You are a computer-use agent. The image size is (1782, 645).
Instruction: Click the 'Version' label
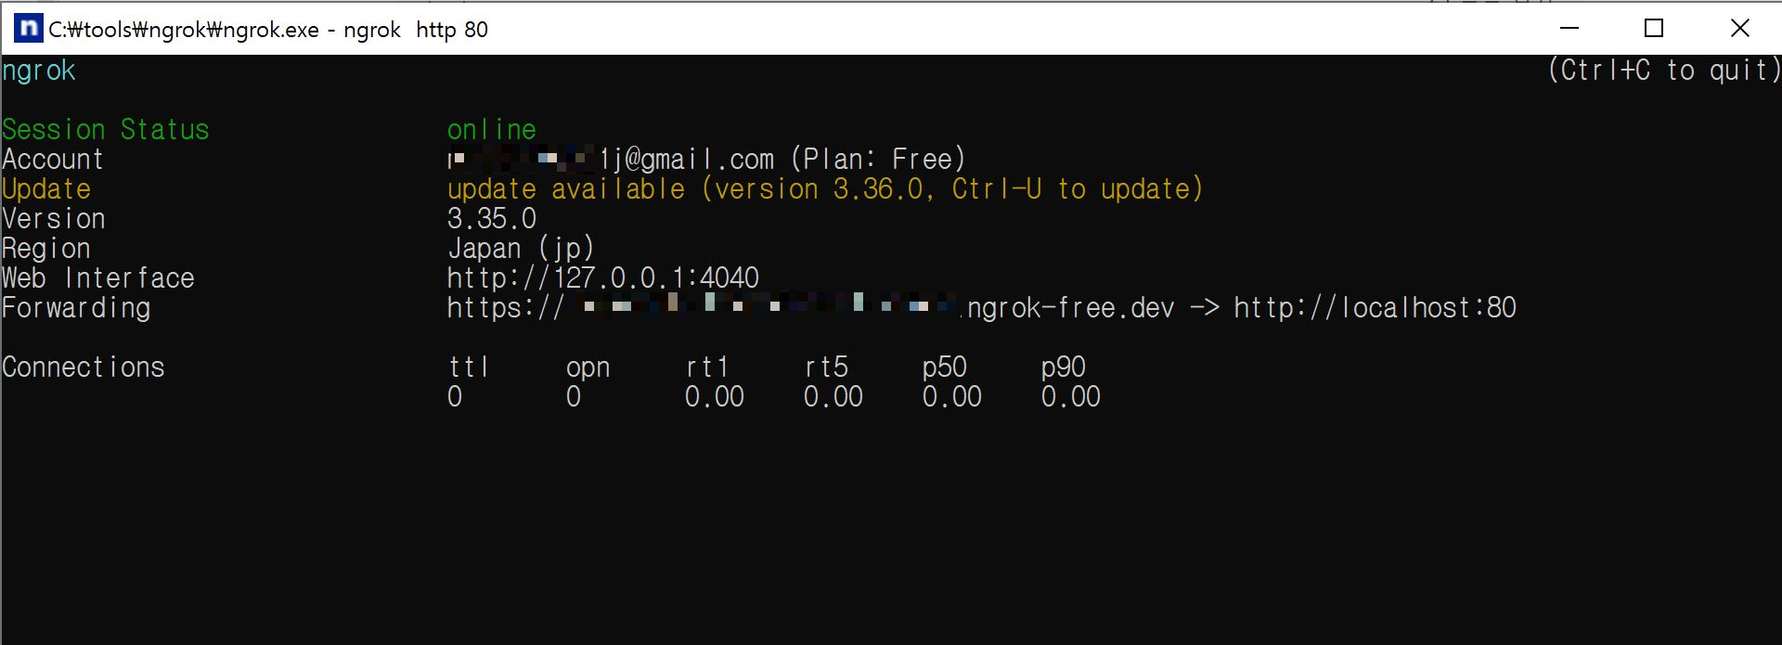pyautogui.click(x=54, y=219)
